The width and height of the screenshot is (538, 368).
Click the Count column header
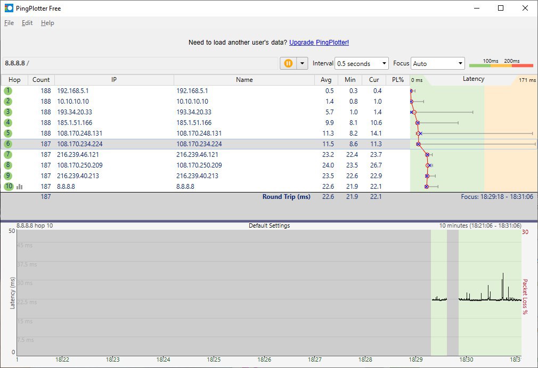41,79
